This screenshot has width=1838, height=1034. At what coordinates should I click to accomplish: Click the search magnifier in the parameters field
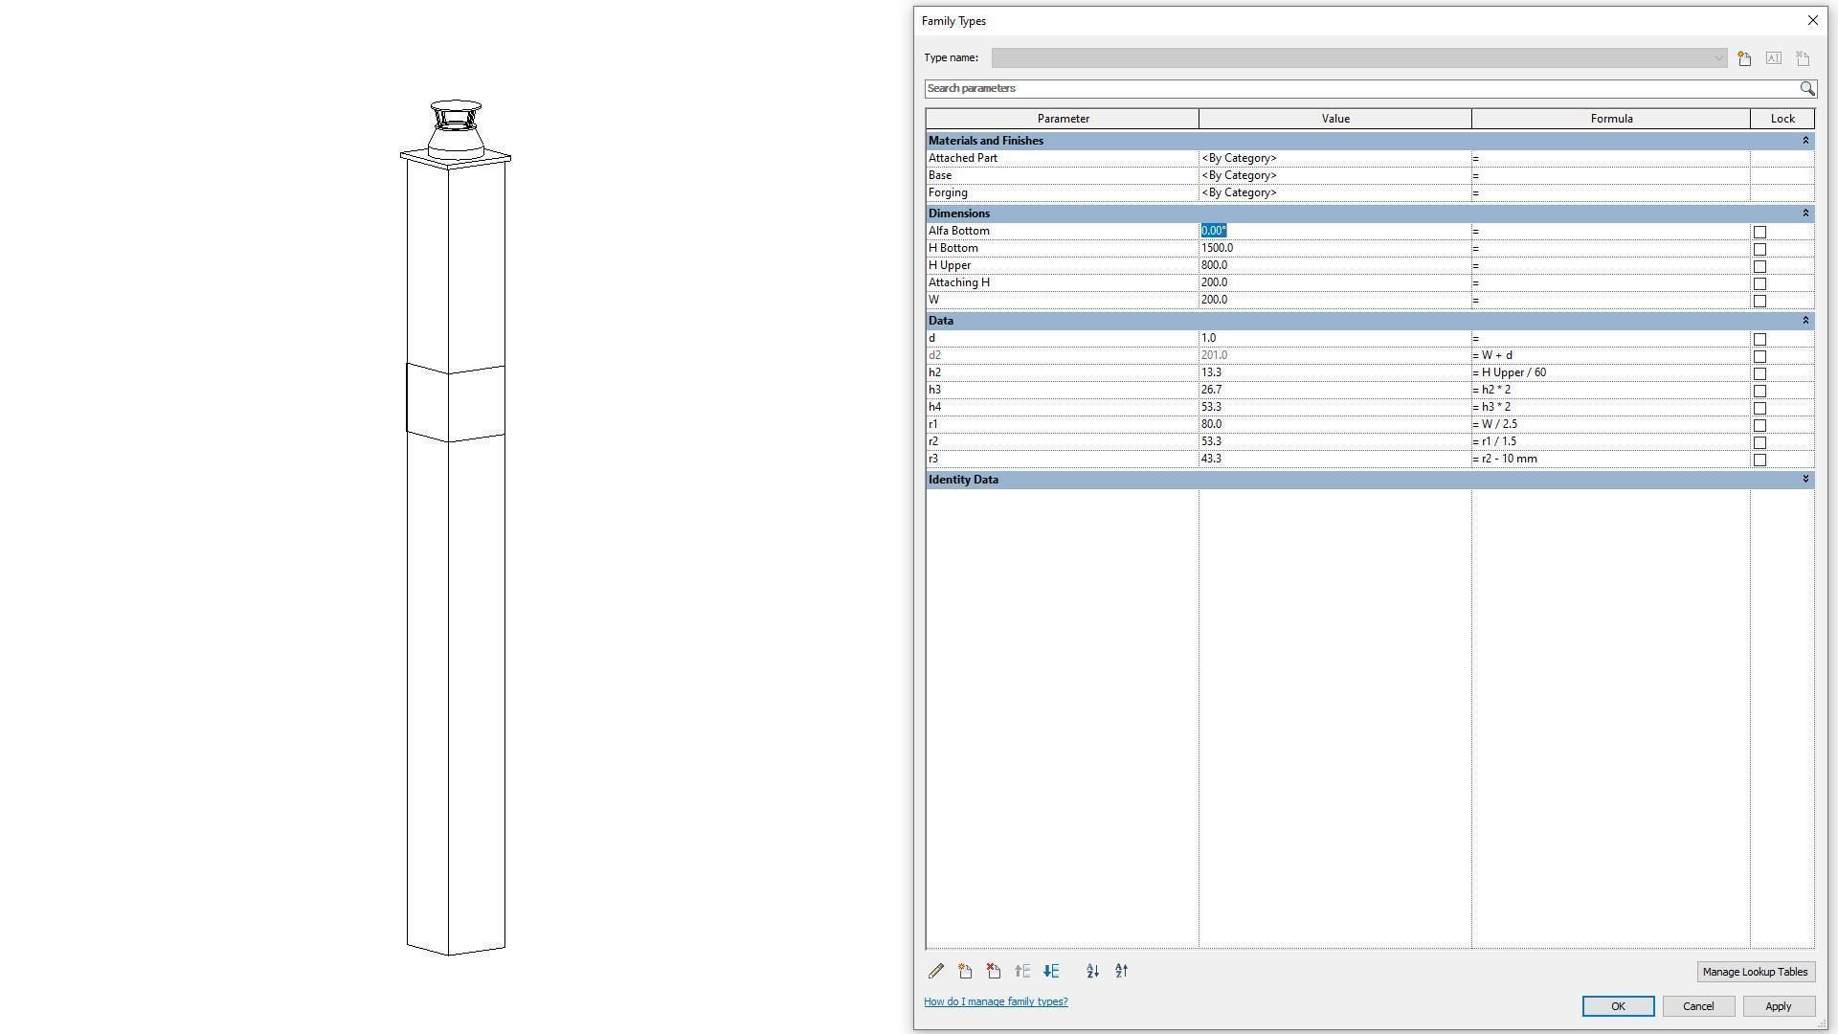1807,88
